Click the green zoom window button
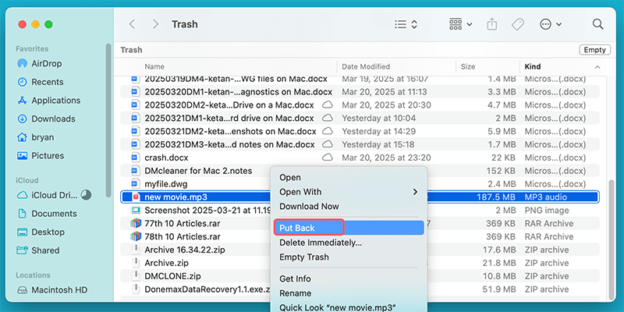Viewport: 624px width, 312px height. (48, 24)
